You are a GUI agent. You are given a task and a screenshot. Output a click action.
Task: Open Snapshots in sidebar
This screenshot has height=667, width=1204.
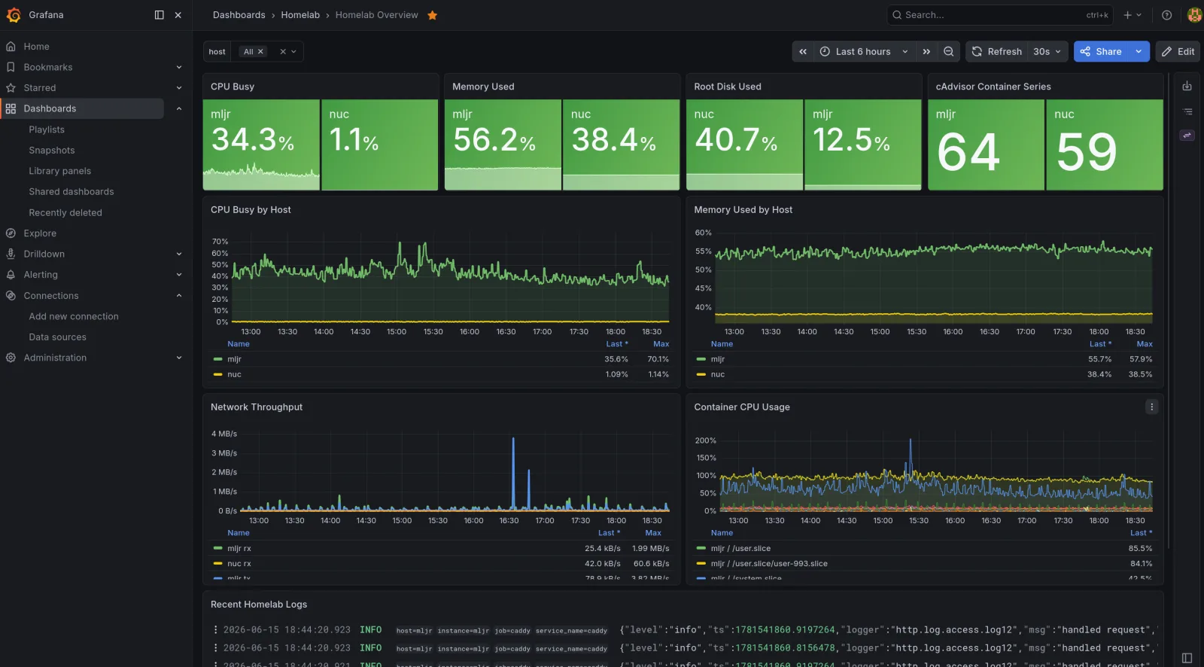52,151
